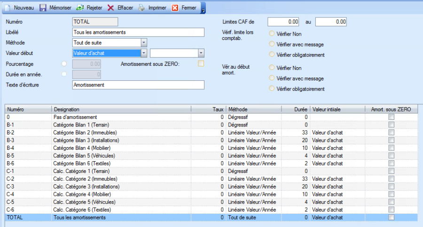Click the Mémoriser floppy disk icon
Image resolution: width=423 pixels, height=227 pixels.
click(x=43, y=8)
